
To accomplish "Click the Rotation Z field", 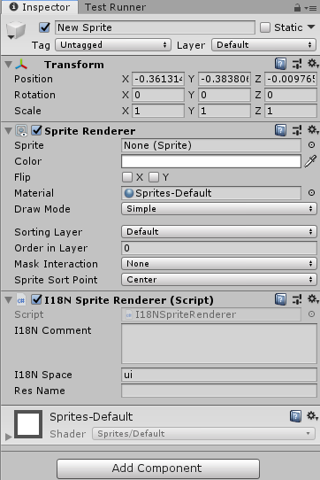I will tap(291, 95).
